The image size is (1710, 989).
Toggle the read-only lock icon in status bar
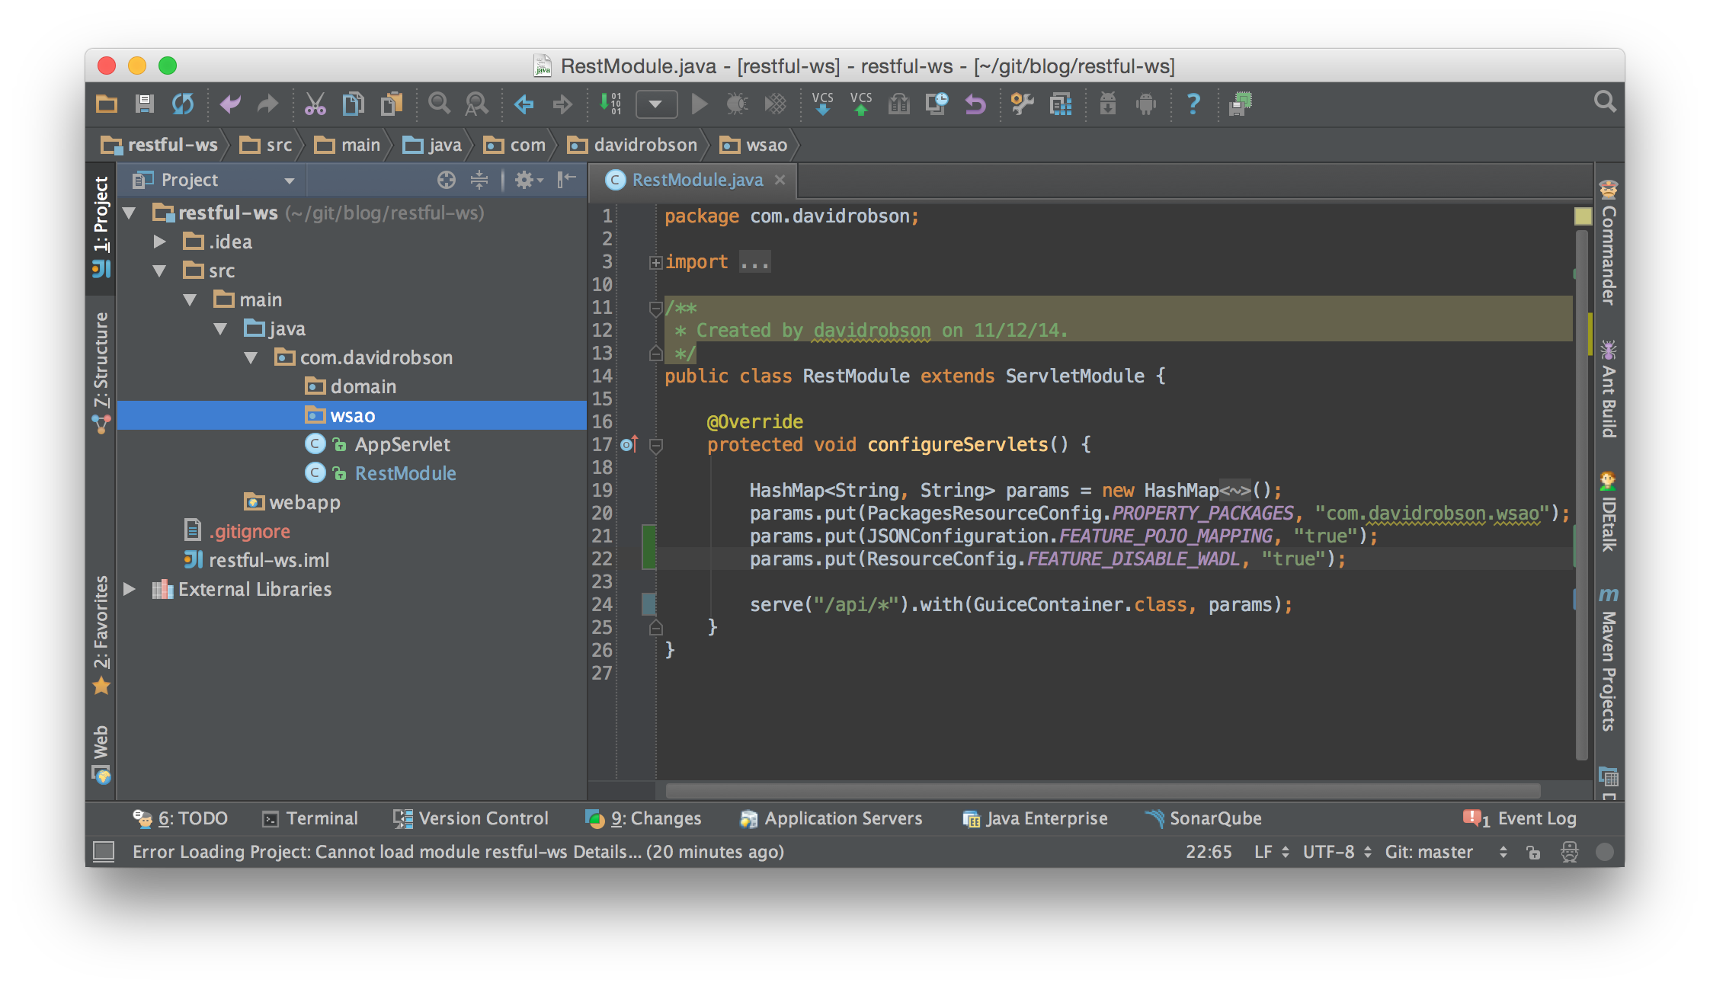coord(1533,852)
